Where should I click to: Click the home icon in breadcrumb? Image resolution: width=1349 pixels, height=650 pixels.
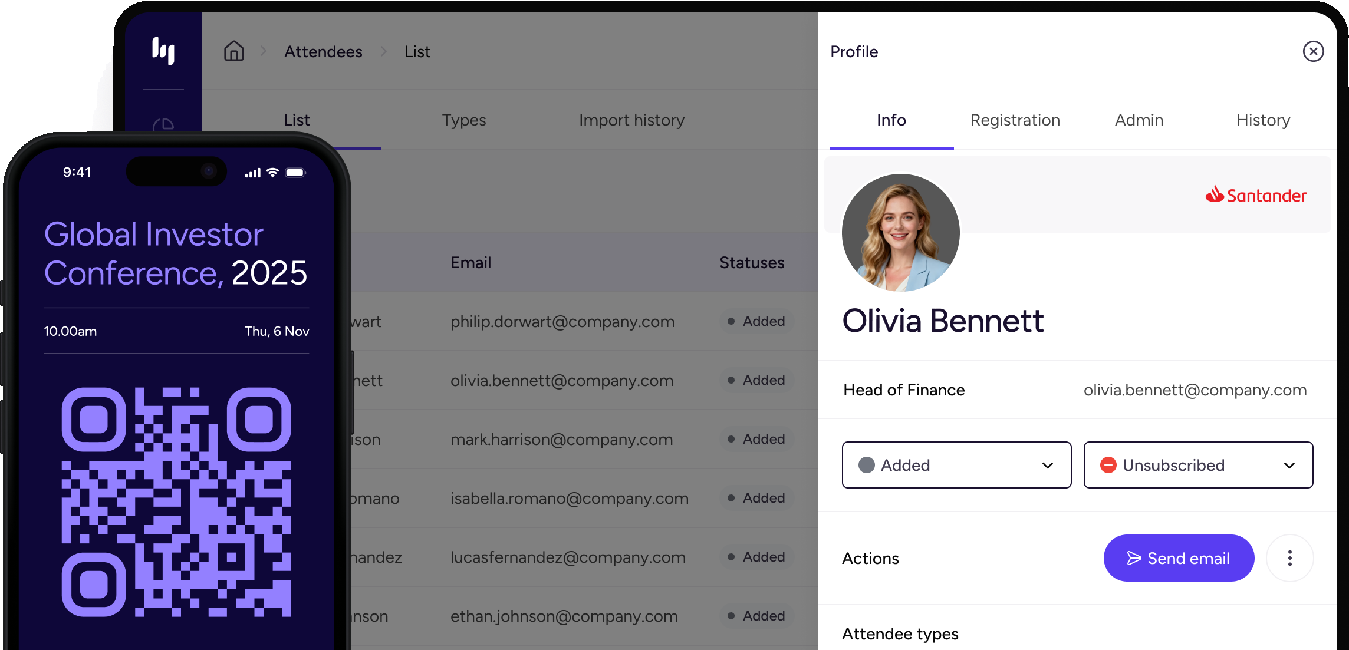[x=234, y=51]
